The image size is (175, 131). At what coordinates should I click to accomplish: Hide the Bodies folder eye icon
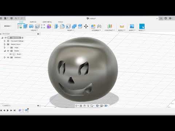click(x=8, y=51)
